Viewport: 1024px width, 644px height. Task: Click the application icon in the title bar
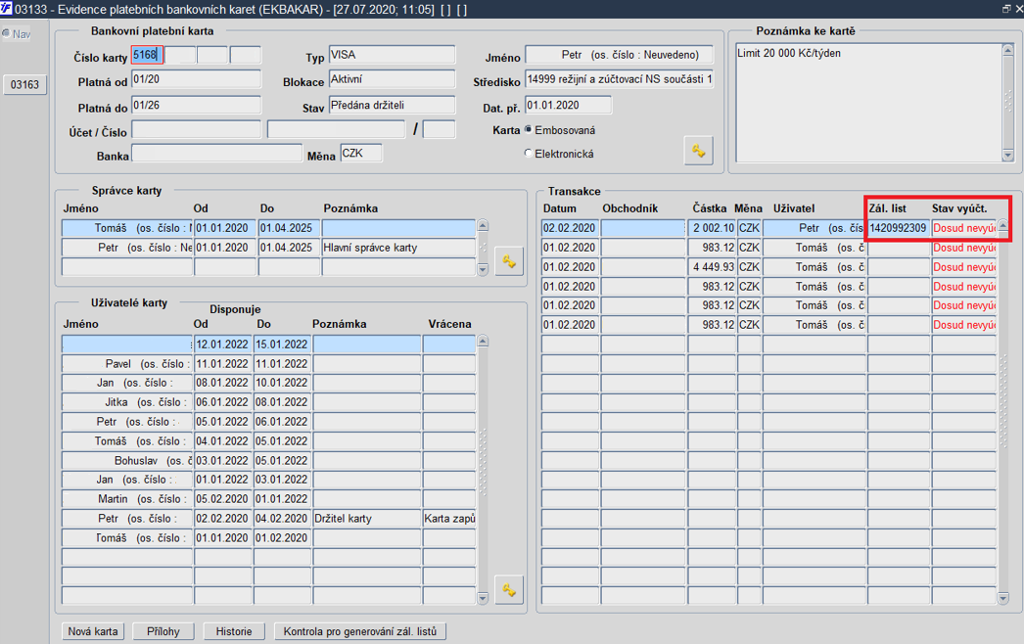pos(6,9)
